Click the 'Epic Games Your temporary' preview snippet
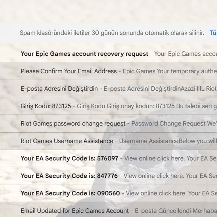 pyautogui.click(x=170, y=71)
